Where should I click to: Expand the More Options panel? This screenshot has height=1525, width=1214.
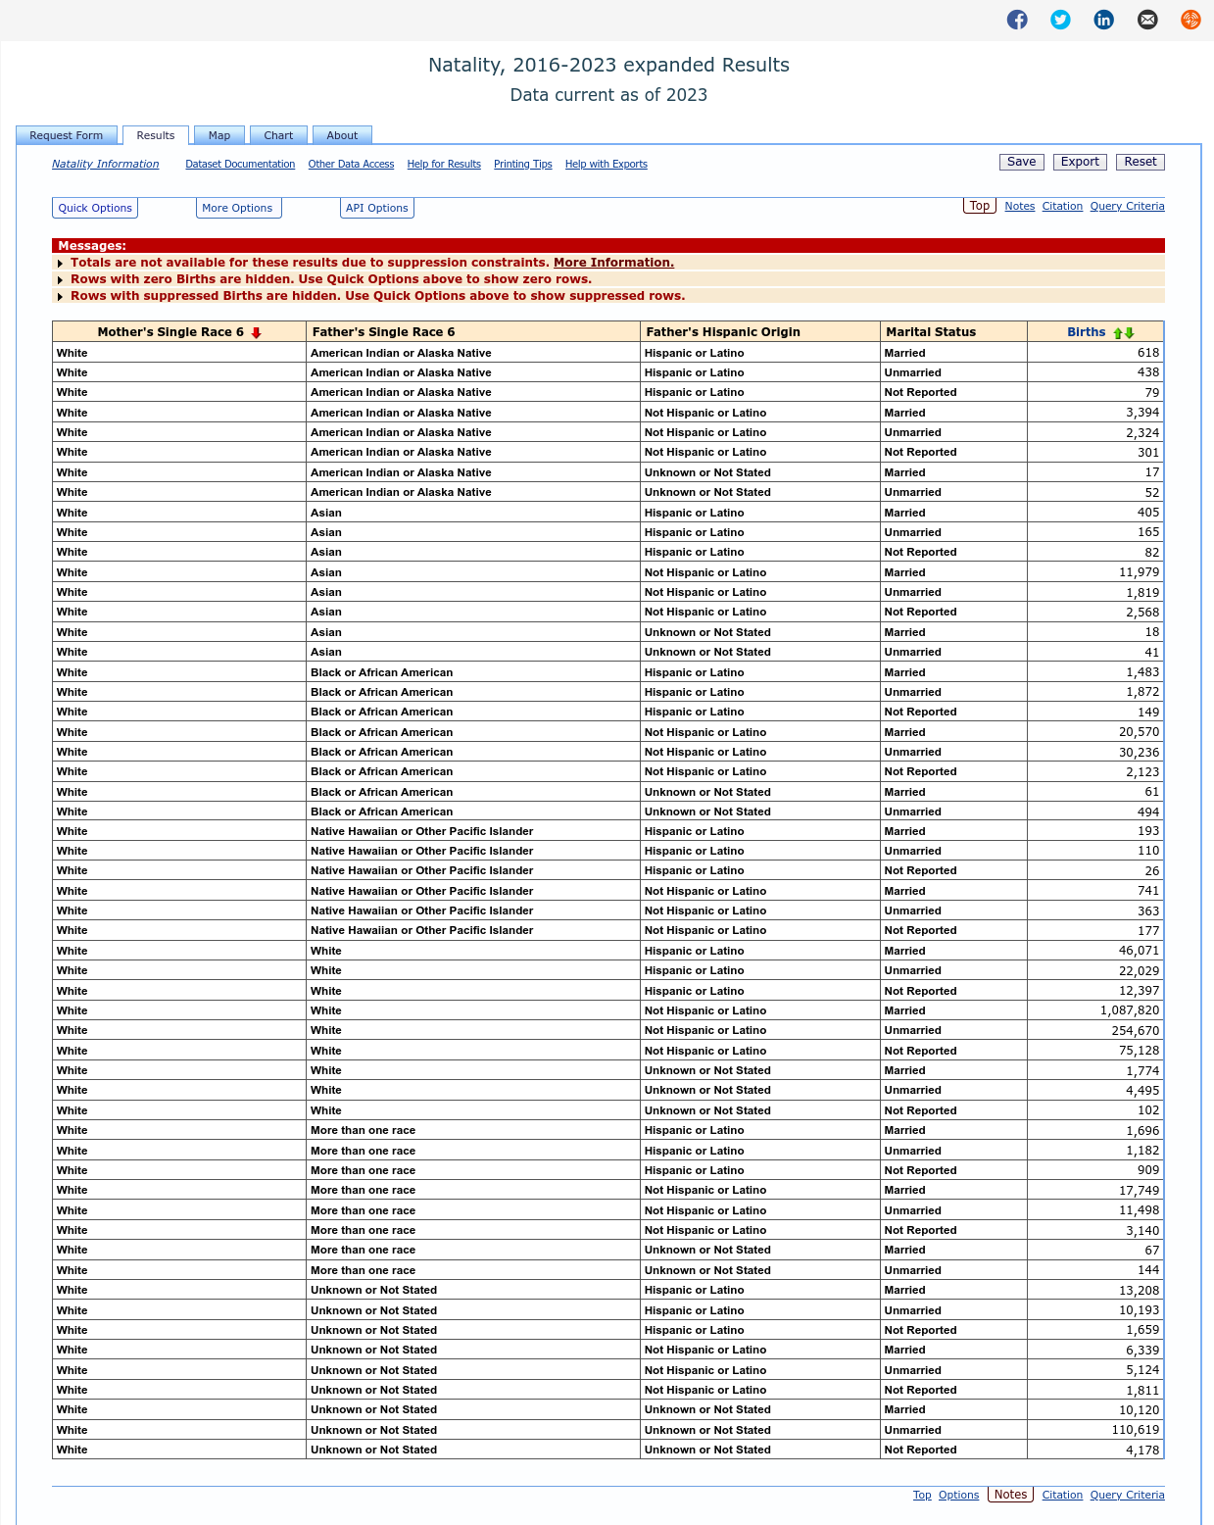point(238,208)
